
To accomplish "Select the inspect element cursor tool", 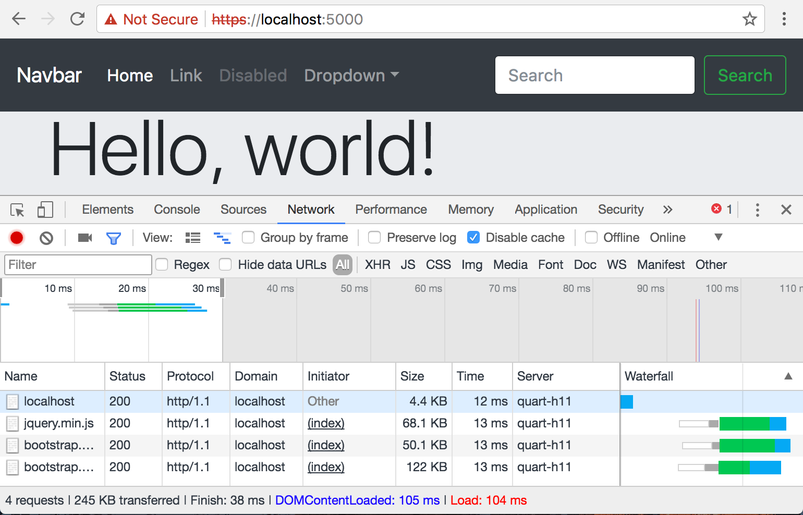I will (17, 210).
